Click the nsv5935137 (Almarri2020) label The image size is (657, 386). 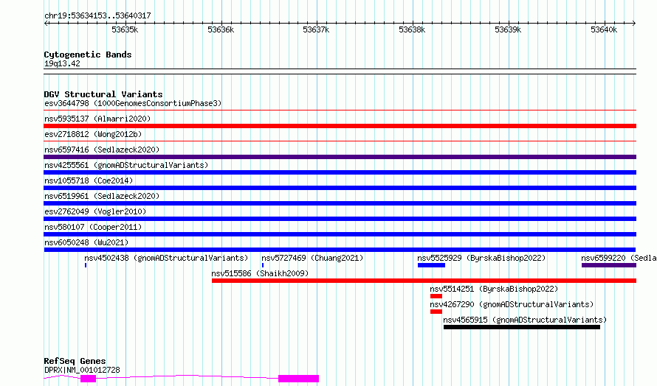(97, 119)
